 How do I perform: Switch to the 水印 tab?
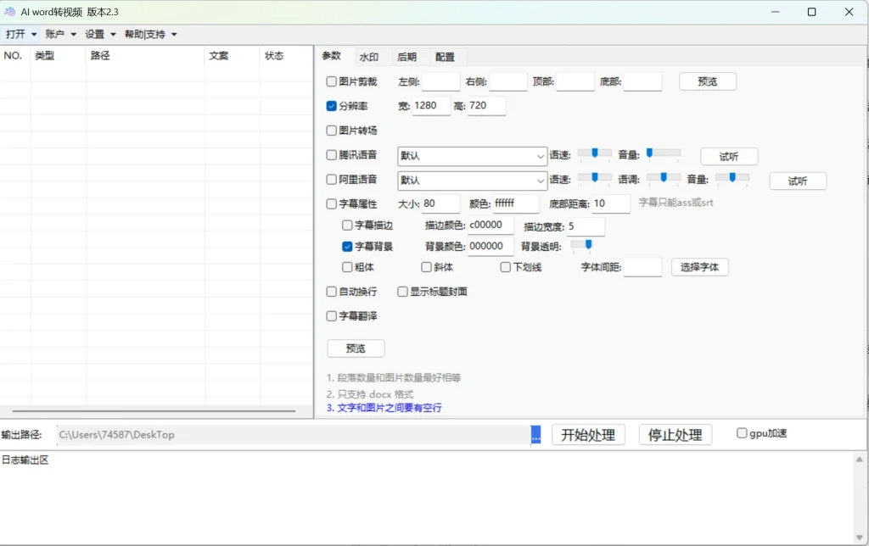[369, 57]
